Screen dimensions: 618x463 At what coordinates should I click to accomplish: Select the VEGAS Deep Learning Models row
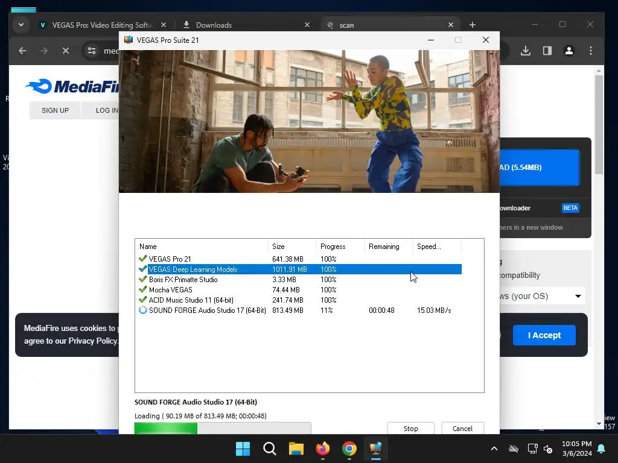pos(300,269)
